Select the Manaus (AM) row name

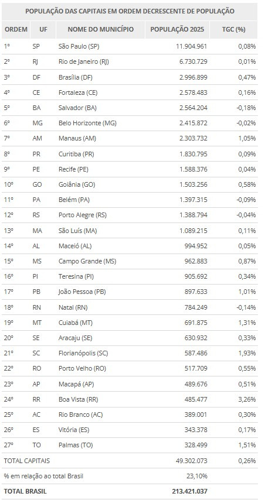click(77, 138)
